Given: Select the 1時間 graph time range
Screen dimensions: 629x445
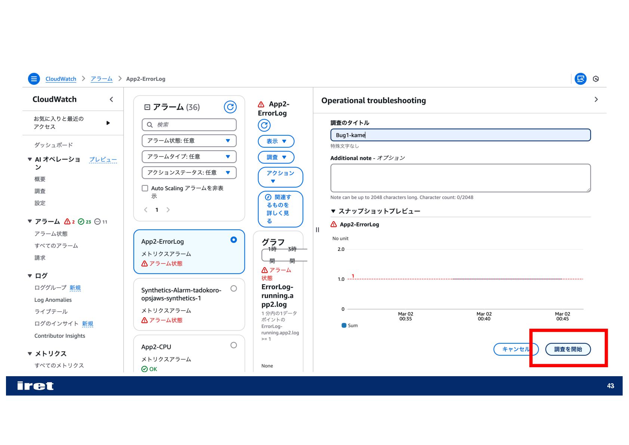Looking at the screenshot, I should coord(272,255).
